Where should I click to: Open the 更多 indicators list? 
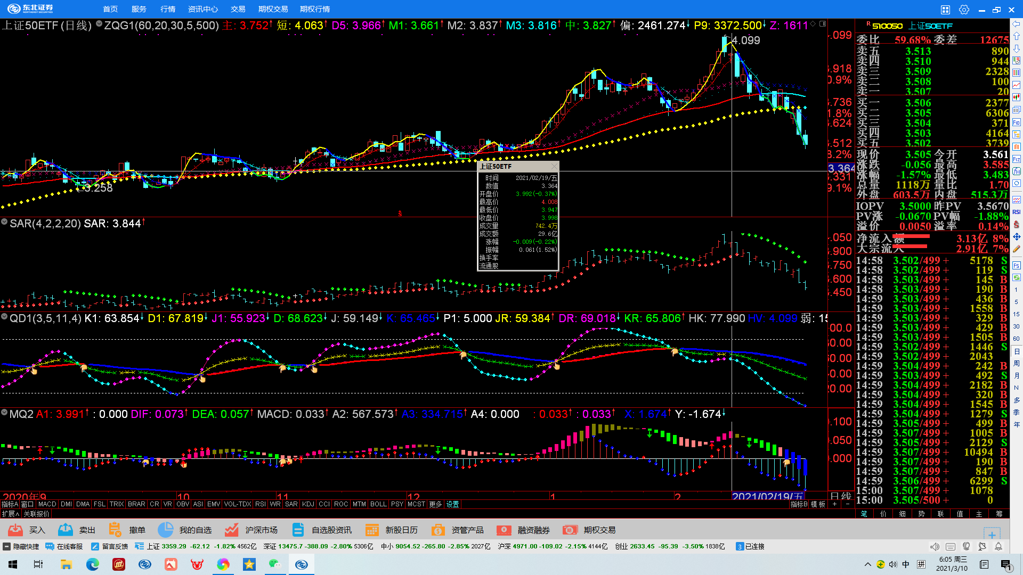[x=435, y=504]
